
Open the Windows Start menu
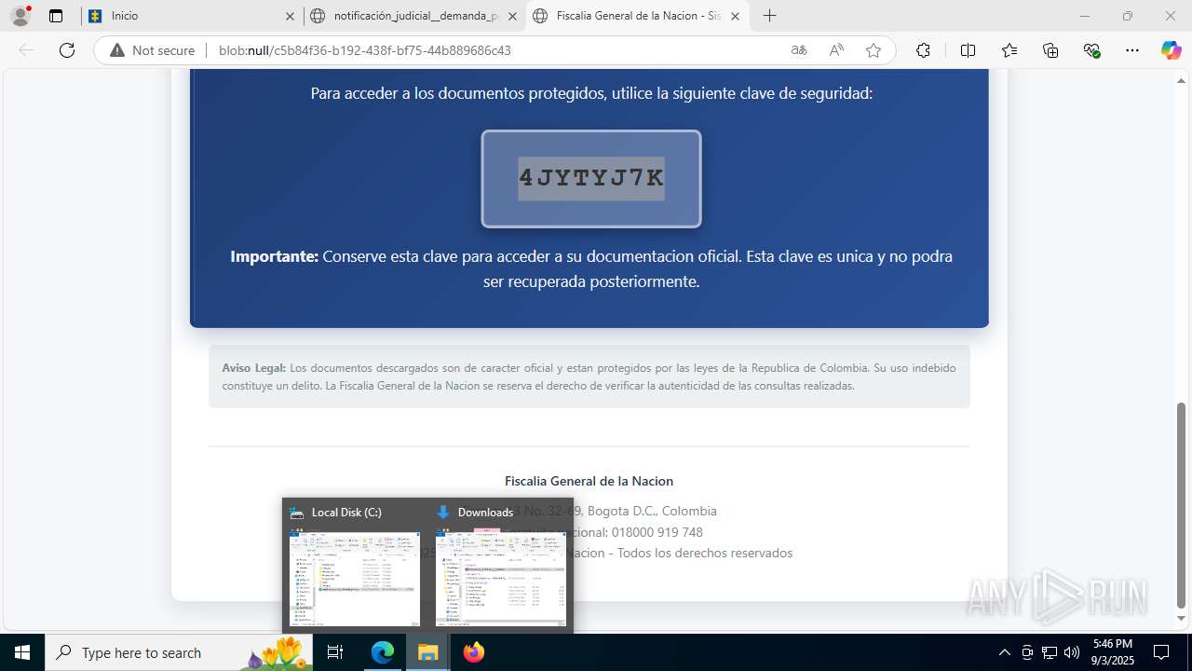(22, 652)
